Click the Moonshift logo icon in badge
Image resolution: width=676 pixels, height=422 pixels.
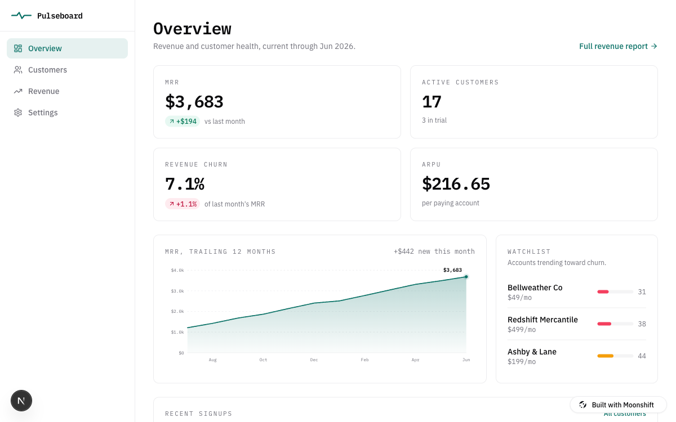point(583,405)
